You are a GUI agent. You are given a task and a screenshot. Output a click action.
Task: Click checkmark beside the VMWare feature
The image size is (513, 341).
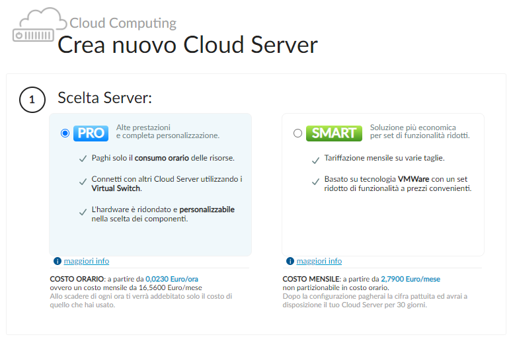point(315,180)
